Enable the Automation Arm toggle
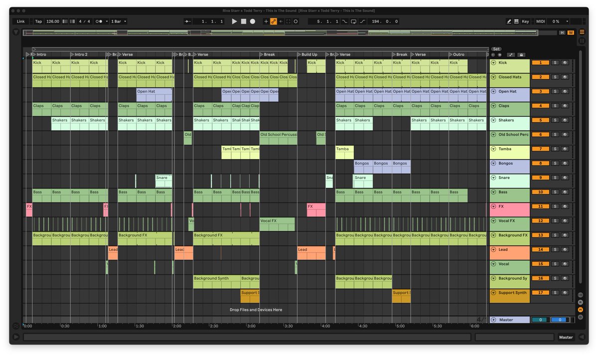The image size is (598, 356). coord(274,21)
